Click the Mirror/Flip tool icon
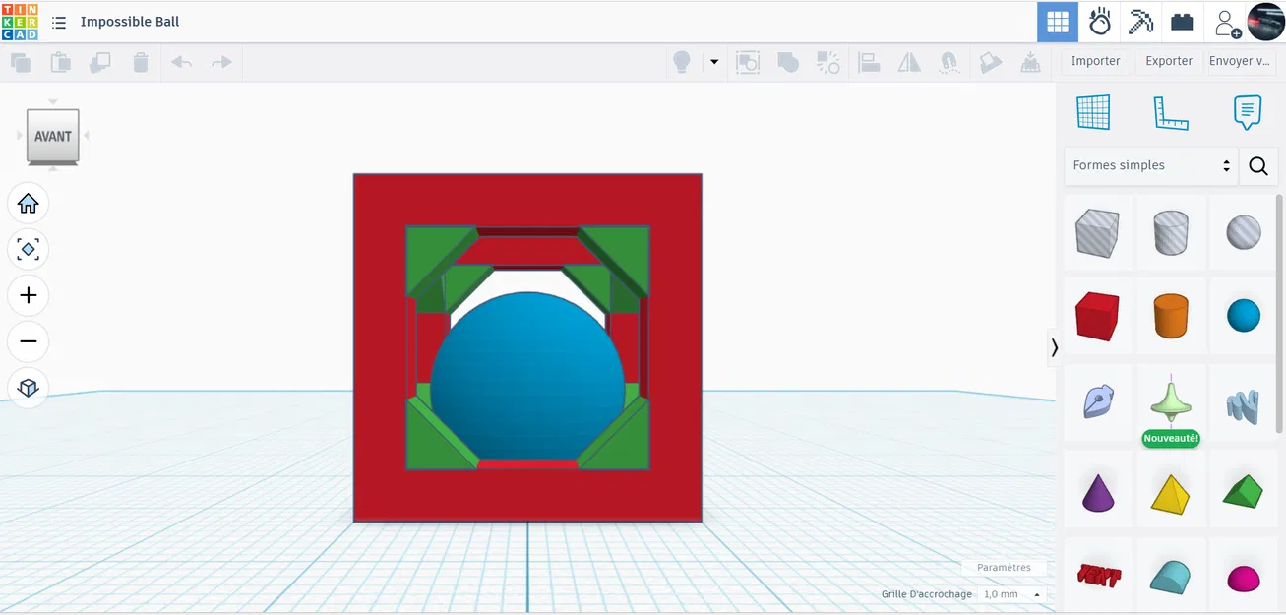Viewport: 1286px width, 615px height. pyautogui.click(x=908, y=61)
